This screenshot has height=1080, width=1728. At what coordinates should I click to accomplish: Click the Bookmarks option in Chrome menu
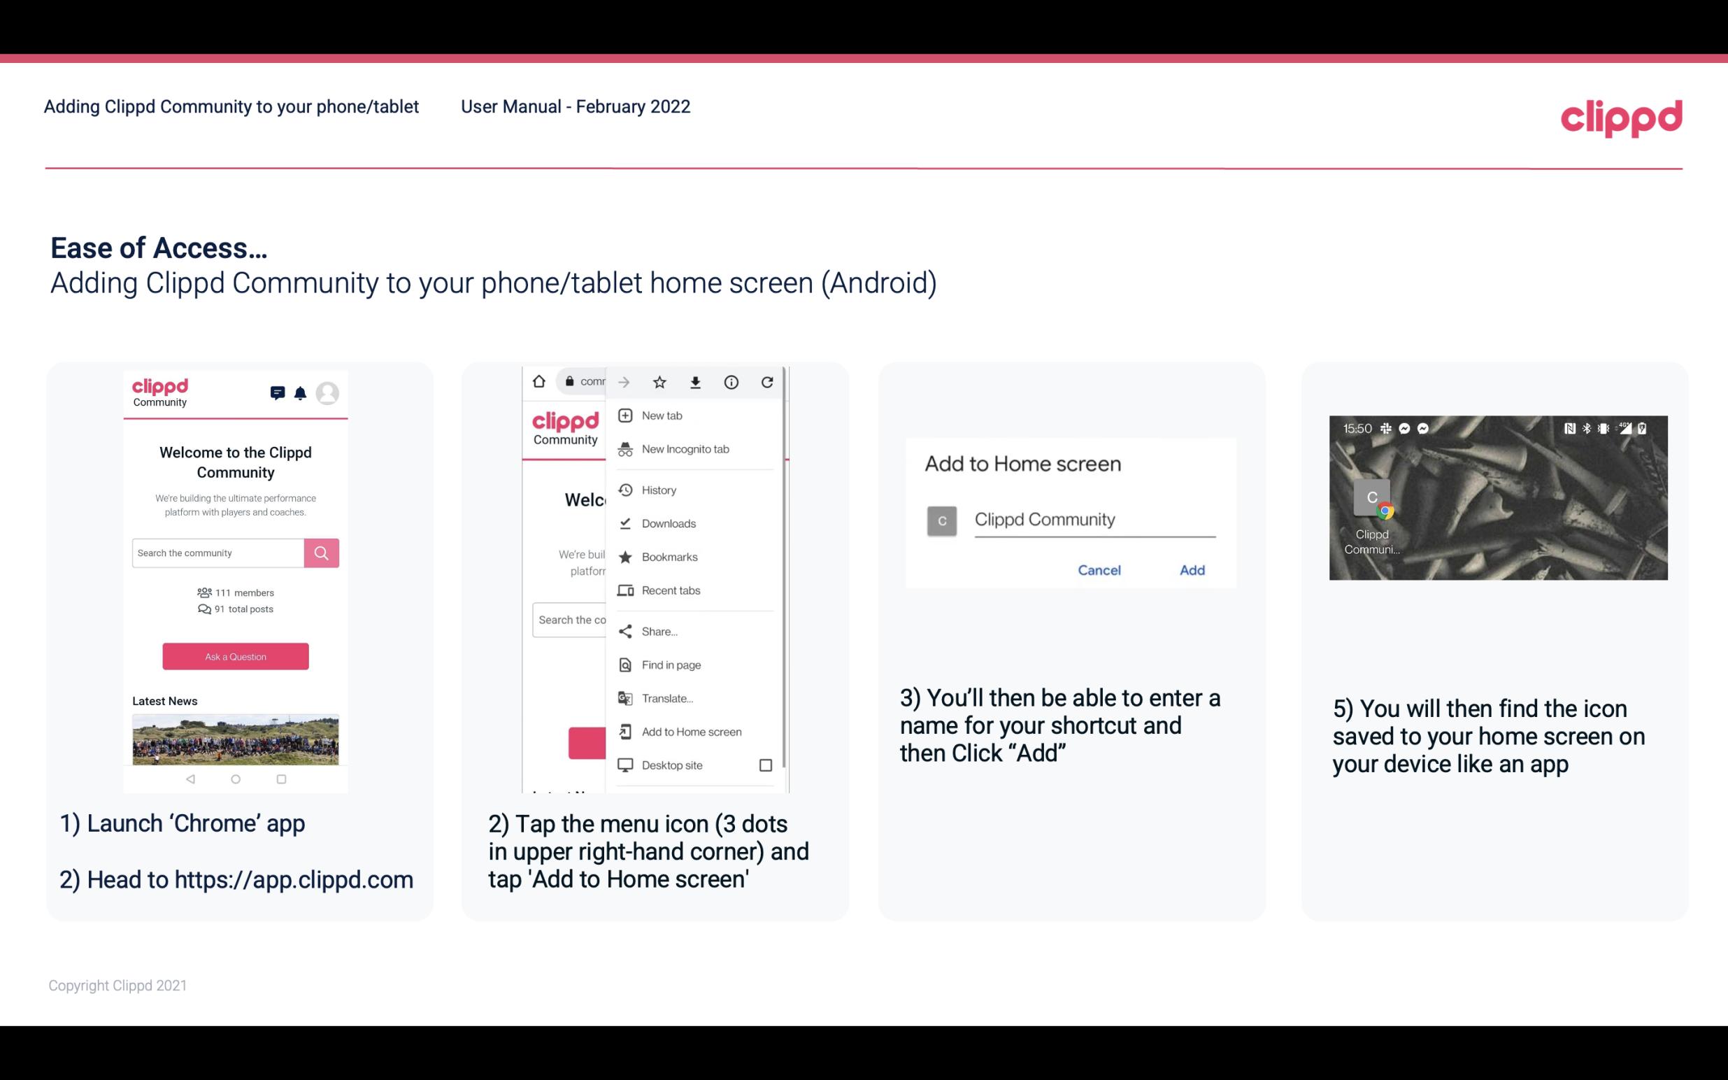[x=668, y=556]
